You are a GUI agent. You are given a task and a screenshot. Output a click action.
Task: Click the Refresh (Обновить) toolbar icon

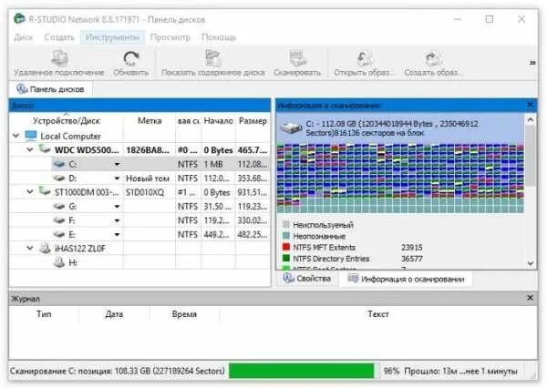click(x=131, y=58)
